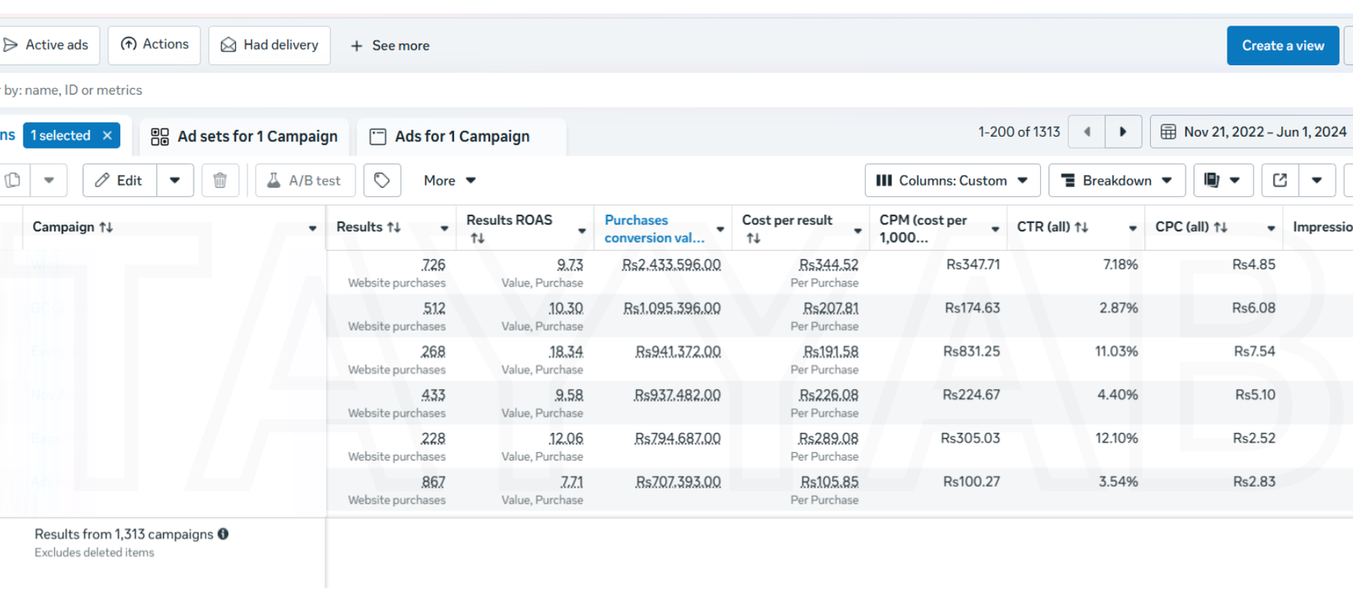Viewport: 1353px width, 601px height.
Task: Click the duplicate copy icon
Action: [x=14, y=180]
